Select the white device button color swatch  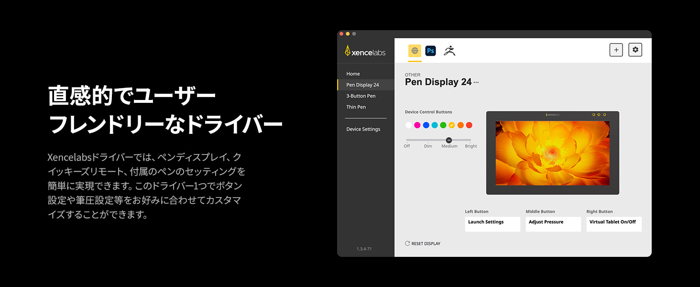pyautogui.click(x=408, y=125)
